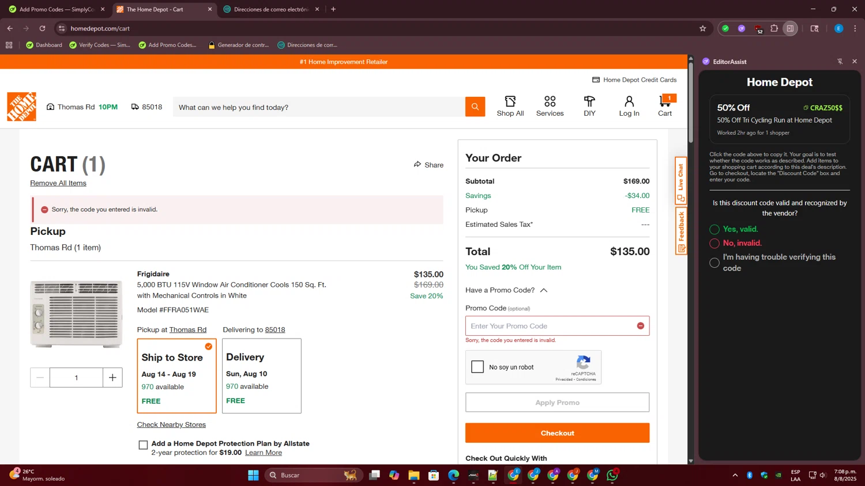Open Generador de contr... bookmark

(x=238, y=45)
